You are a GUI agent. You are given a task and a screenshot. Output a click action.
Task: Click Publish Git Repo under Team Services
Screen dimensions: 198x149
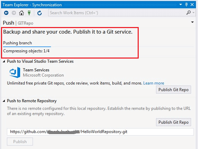tap(173, 90)
